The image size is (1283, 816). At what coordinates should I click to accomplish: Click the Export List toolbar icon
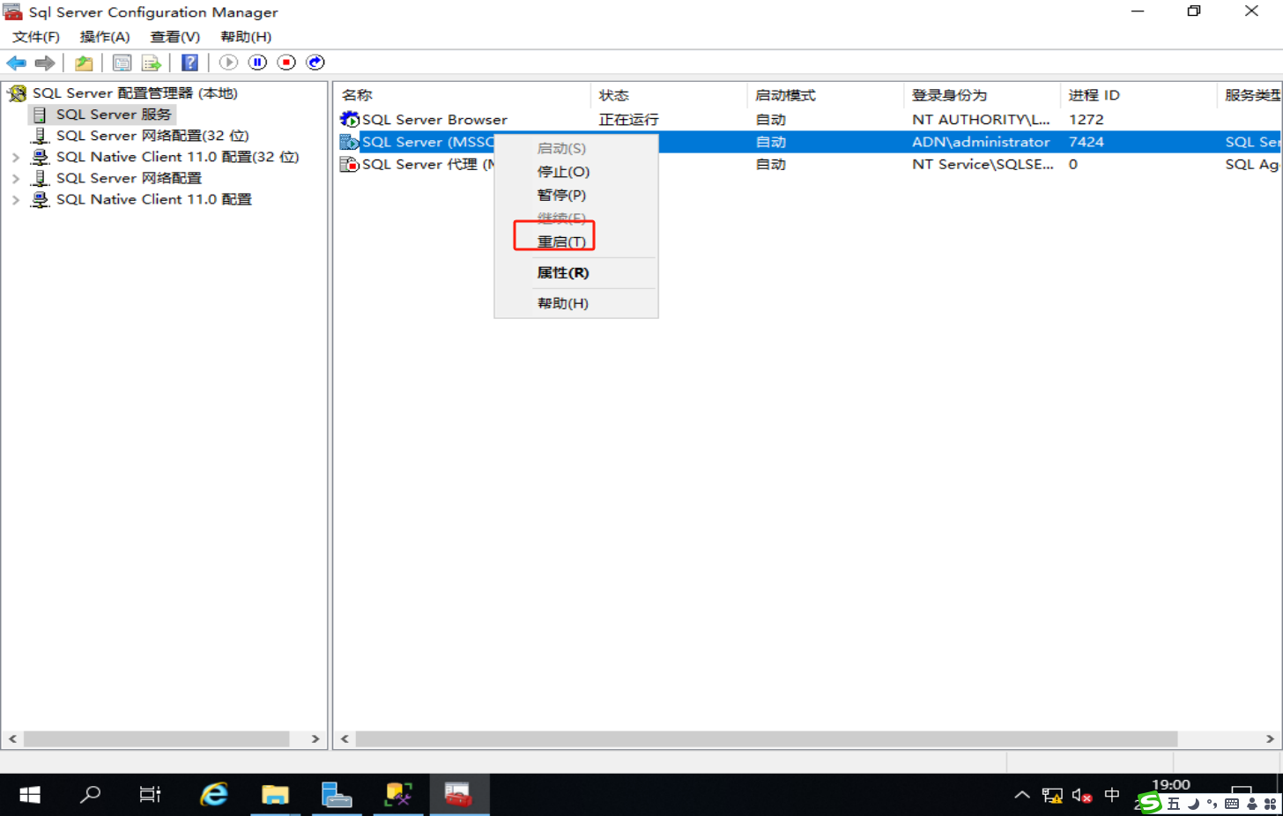(152, 63)
